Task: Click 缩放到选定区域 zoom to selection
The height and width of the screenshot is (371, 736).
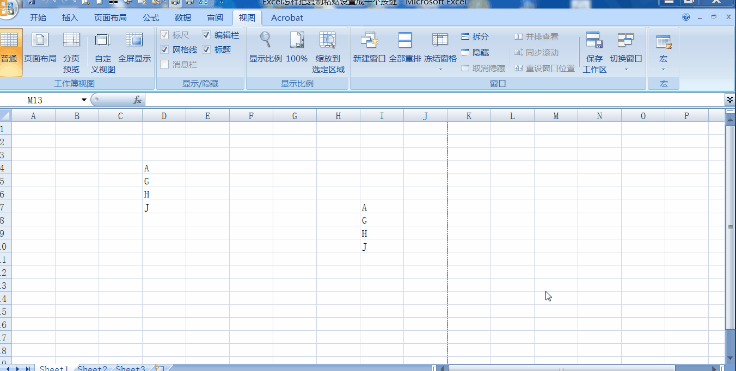Action: tap(328, 53)
